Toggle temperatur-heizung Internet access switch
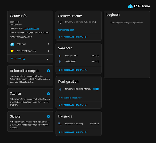 point(96,89)
